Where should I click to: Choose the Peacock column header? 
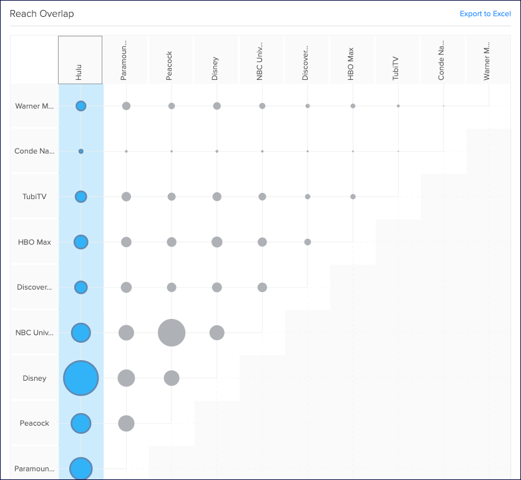coord(171,60)
